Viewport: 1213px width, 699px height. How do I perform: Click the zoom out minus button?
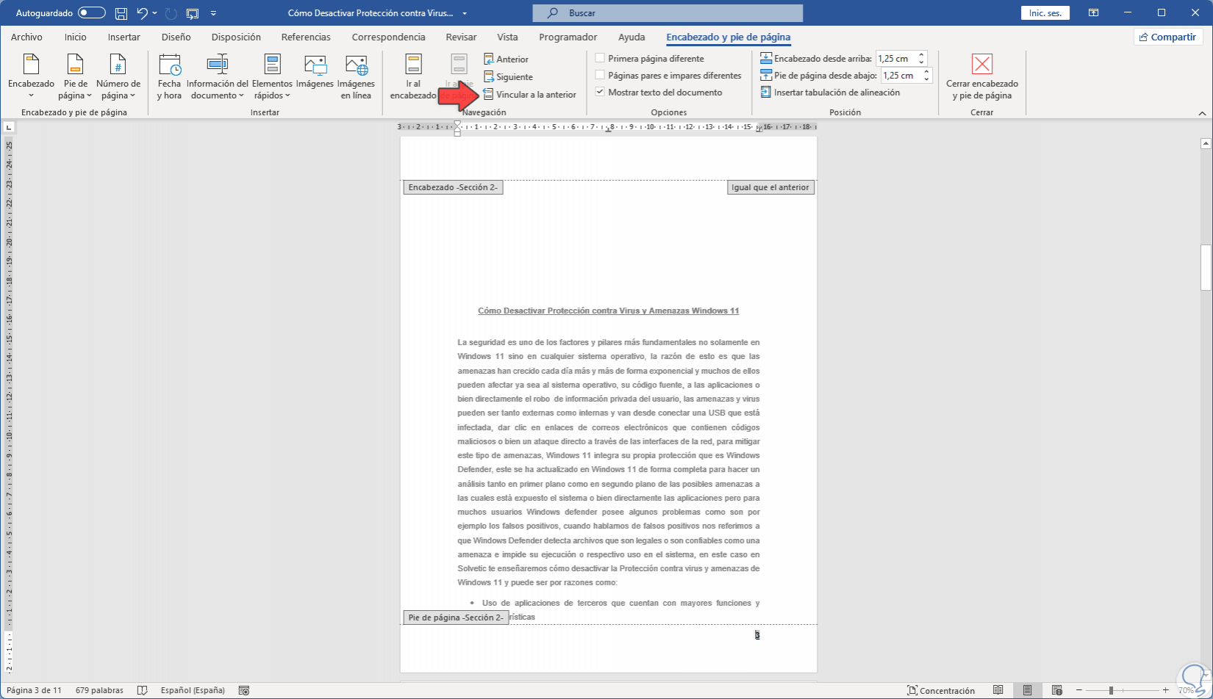(x=1080, y=690)
